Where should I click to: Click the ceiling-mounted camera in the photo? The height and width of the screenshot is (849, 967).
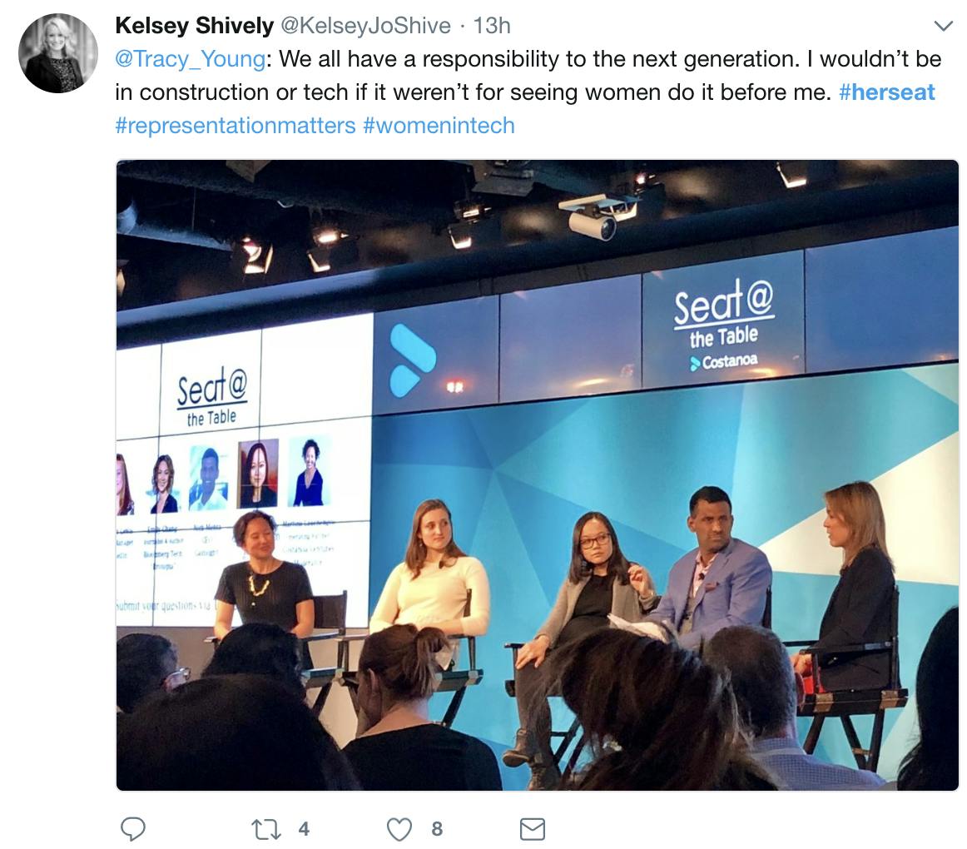pos(595,216)
